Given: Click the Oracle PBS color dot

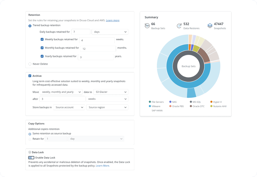Looking at the screenshot, I should (171, 106).
